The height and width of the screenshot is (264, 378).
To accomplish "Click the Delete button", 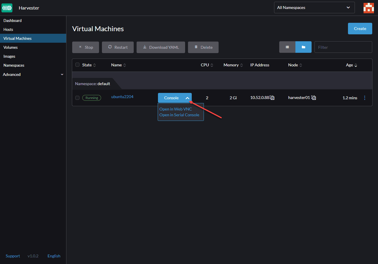I will pyautogui.click(x=203, y=47).
